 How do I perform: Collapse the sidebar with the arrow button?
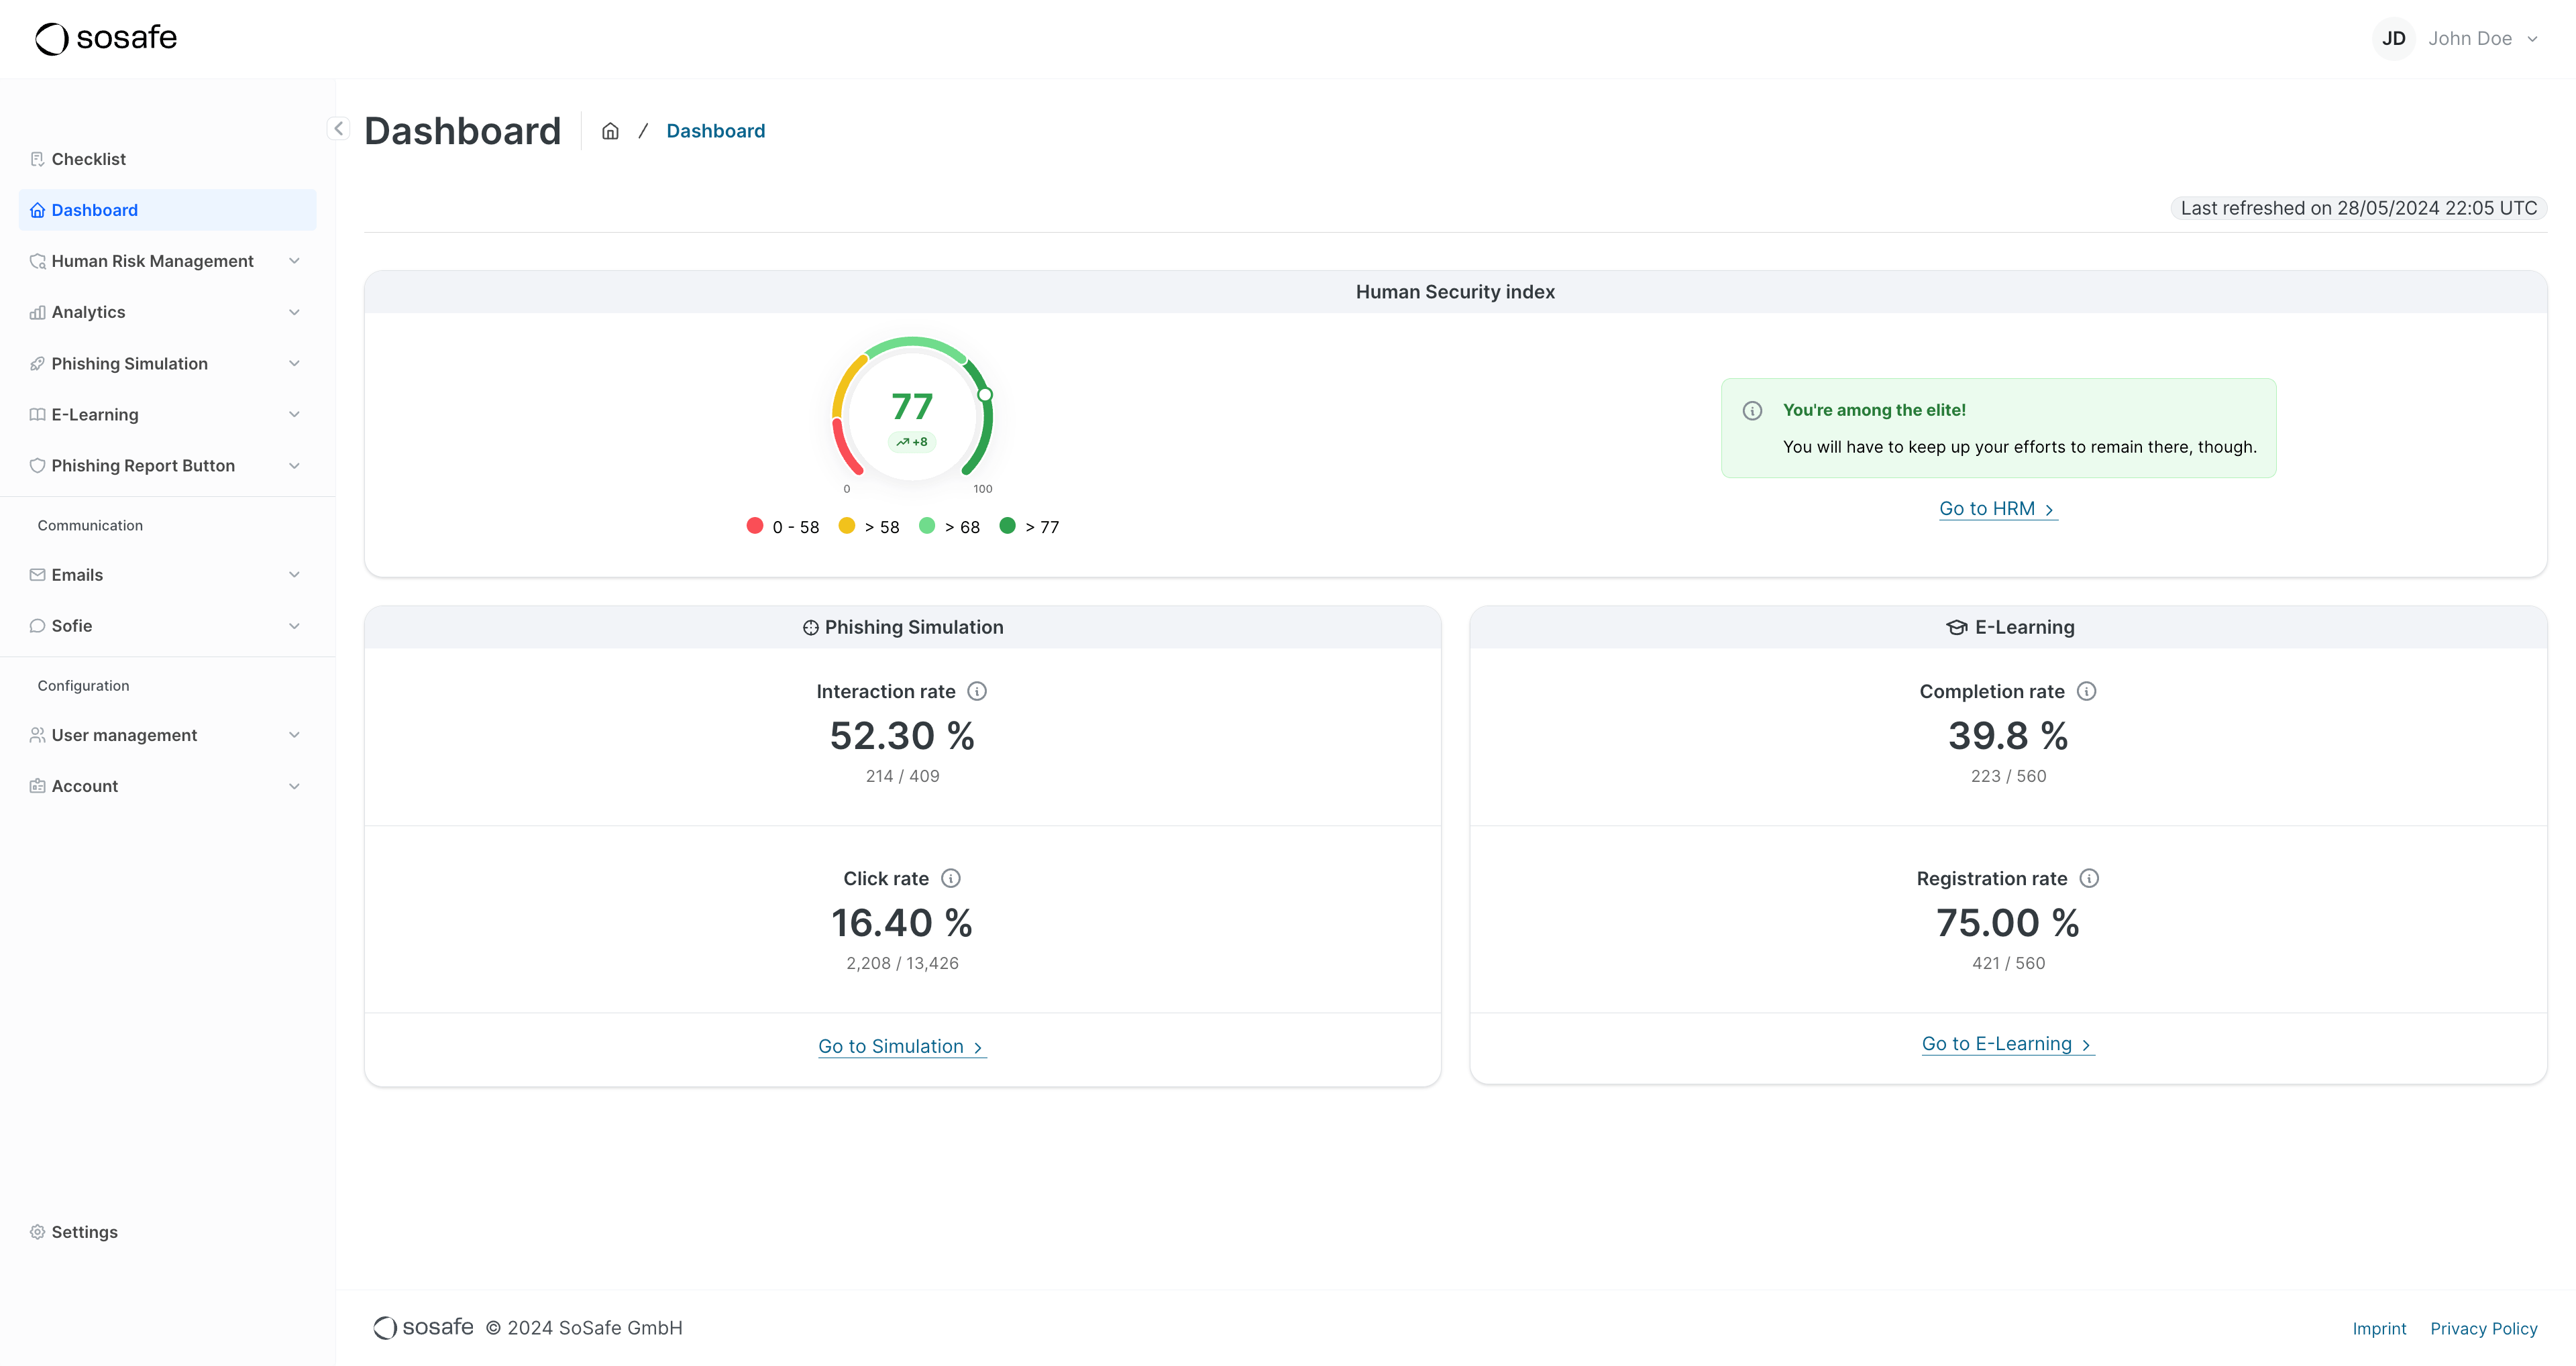[x=338, y=128]
